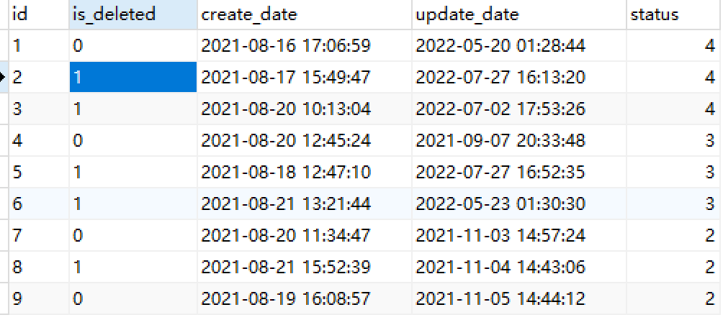Image resolution: width=723 pixels, height=320 pixels.
Task: Select create_date 2021-08-19 16:08:57 cell
Action: [x=286, y=298]
